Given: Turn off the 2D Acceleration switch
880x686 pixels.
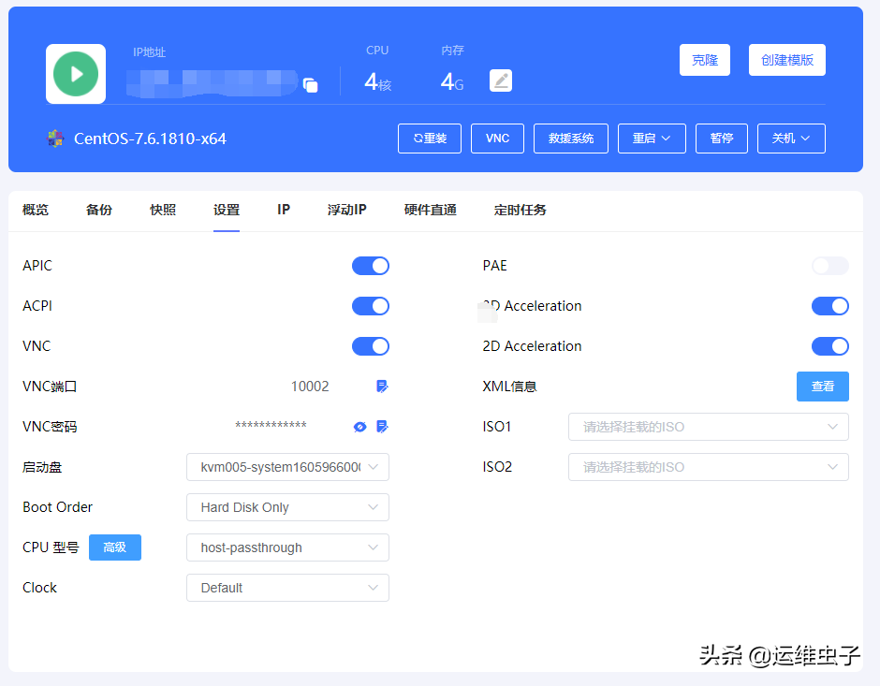Looking at the screenshot, I should pos(830,345).
